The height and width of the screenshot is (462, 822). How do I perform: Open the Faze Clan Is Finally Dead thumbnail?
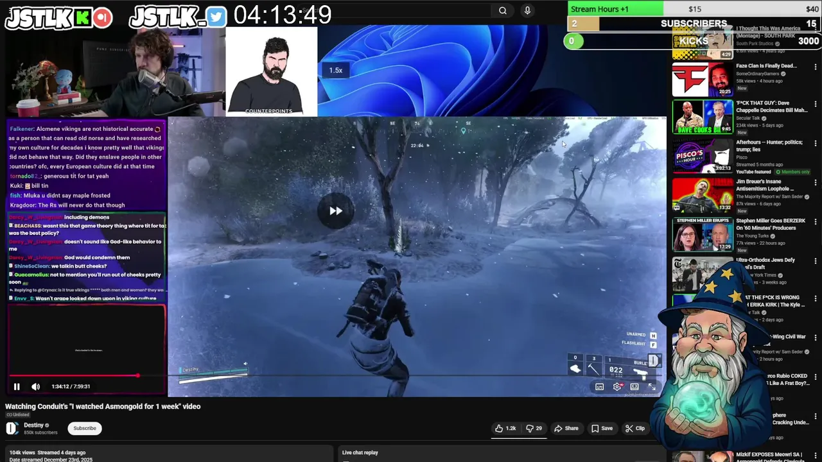[702, 79]
